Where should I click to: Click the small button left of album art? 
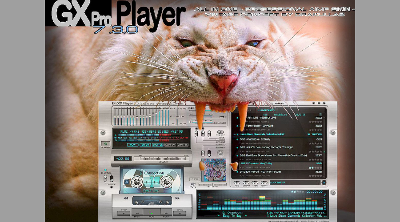click(194, 179)
